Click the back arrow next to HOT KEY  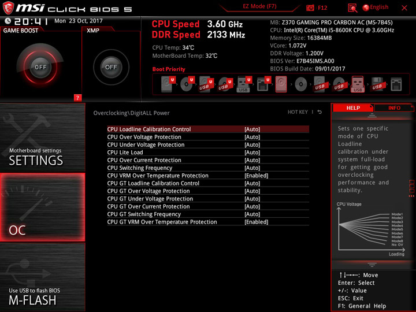click(320, 112)
